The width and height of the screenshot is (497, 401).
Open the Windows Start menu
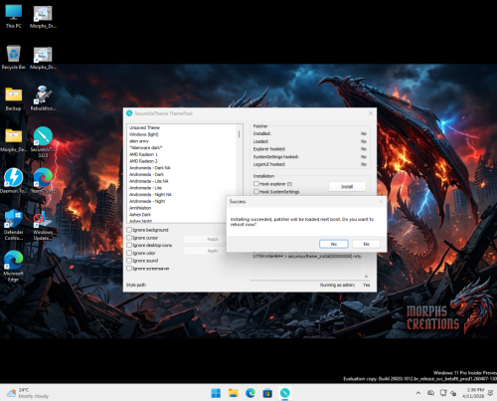[216, 393]
